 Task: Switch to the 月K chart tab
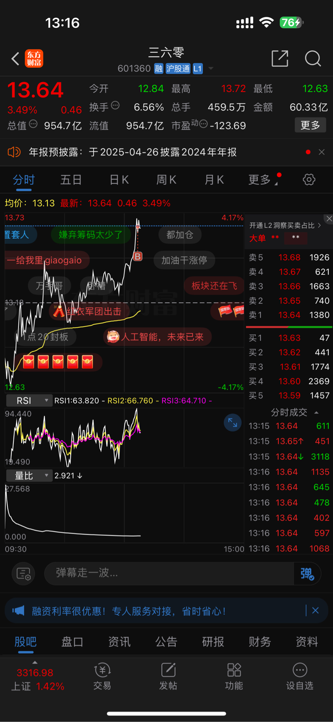coord(214,180)
